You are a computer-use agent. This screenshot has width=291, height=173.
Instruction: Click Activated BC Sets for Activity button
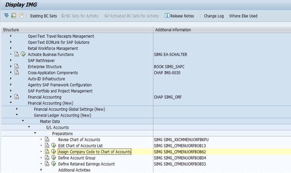click(131, 16)
